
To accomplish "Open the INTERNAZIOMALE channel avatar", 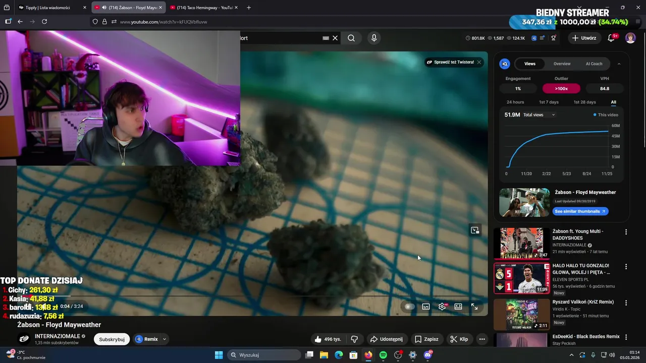I will point(24,339).
